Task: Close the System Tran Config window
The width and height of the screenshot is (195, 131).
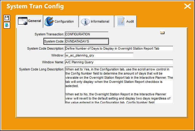Action: click(x=188, y=6)
